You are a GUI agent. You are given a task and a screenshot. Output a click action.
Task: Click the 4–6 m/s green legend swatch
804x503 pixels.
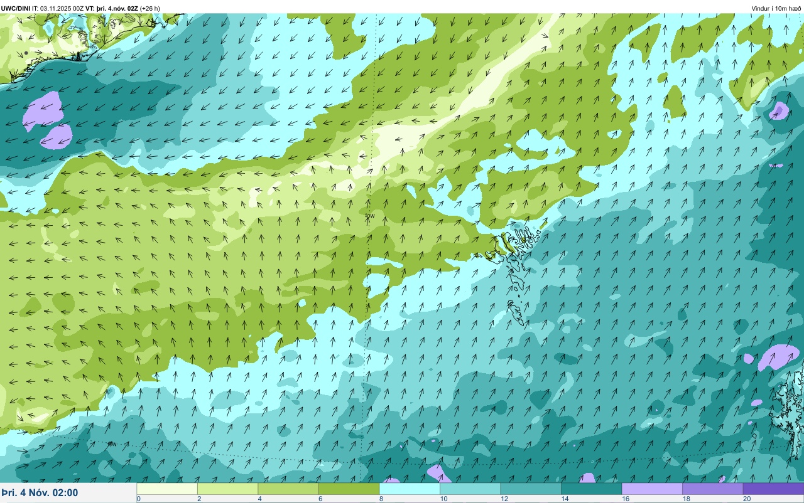pyautogui.click(x=288, y=489)
